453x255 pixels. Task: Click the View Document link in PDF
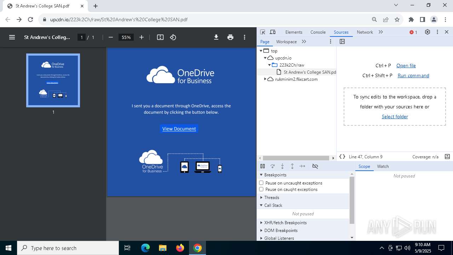179,129
